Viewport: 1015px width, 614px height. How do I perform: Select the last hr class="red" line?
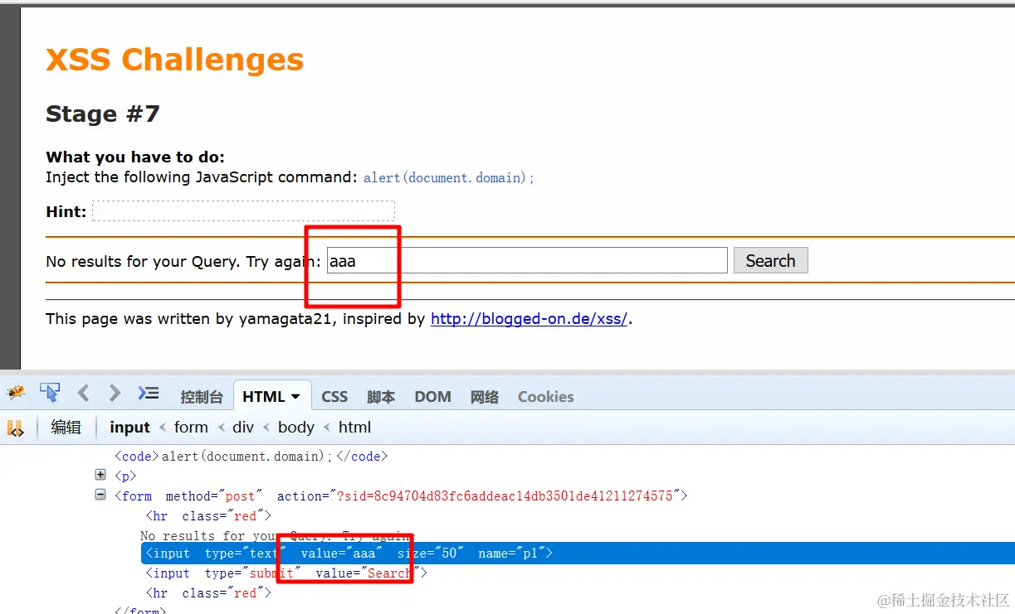click(208, 593)
